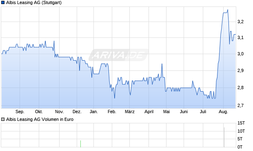This screenshot has width=253, height=151.
Task: Click the 'Dez.' month label
Action: coord(77,112)
